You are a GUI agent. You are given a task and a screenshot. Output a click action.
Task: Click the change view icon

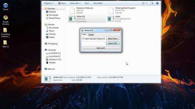[144, 3]
